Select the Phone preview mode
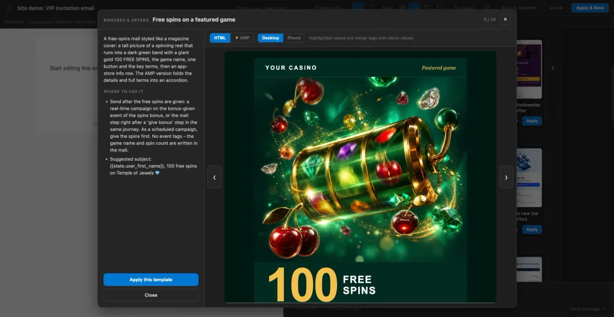 tap(294, 38)
